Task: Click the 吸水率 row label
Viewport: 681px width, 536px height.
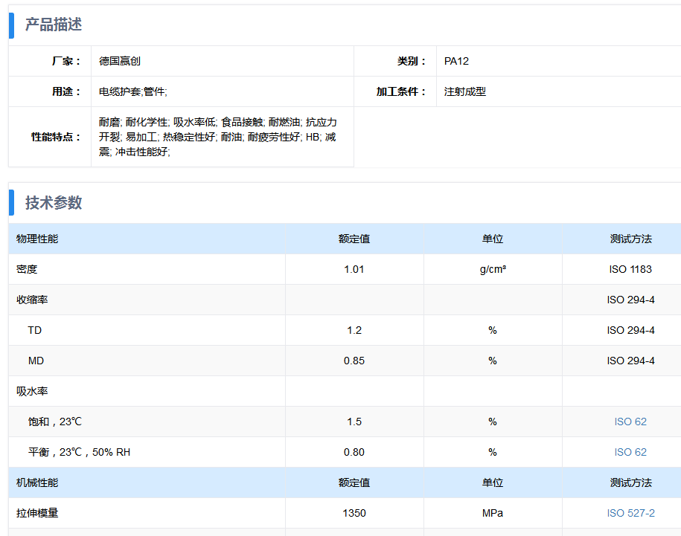Action: pos(32,391)
